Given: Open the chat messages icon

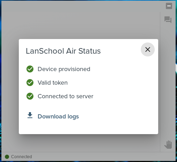Looking at the screenshot, I should tap(168, 20).
